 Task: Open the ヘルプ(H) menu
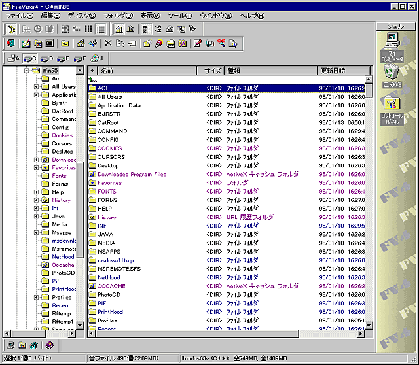(252, 16)
